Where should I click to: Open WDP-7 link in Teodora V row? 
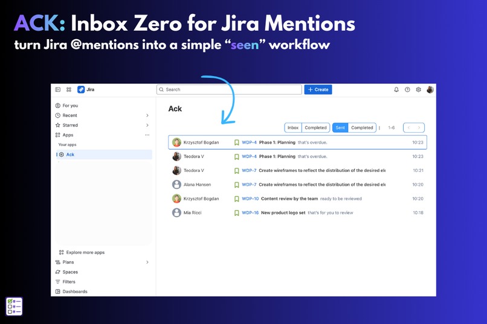pos(249,171)
